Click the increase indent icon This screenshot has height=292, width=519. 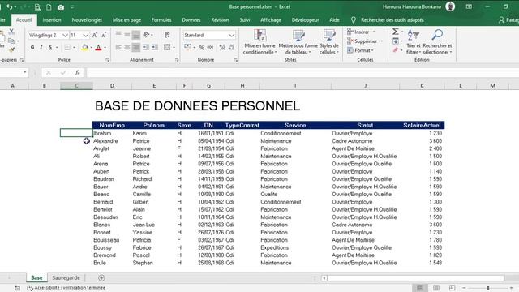point(155,47)
